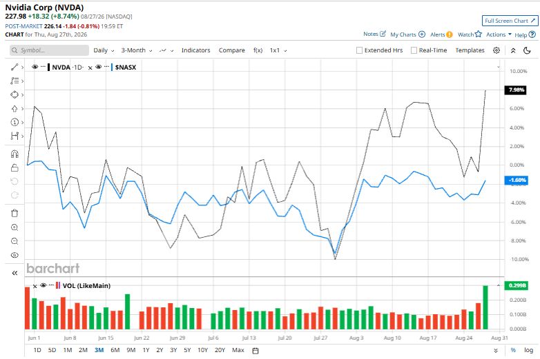Zoom out with the magnifier minus icon
This screenshot has width=540, height=359.
15,241
